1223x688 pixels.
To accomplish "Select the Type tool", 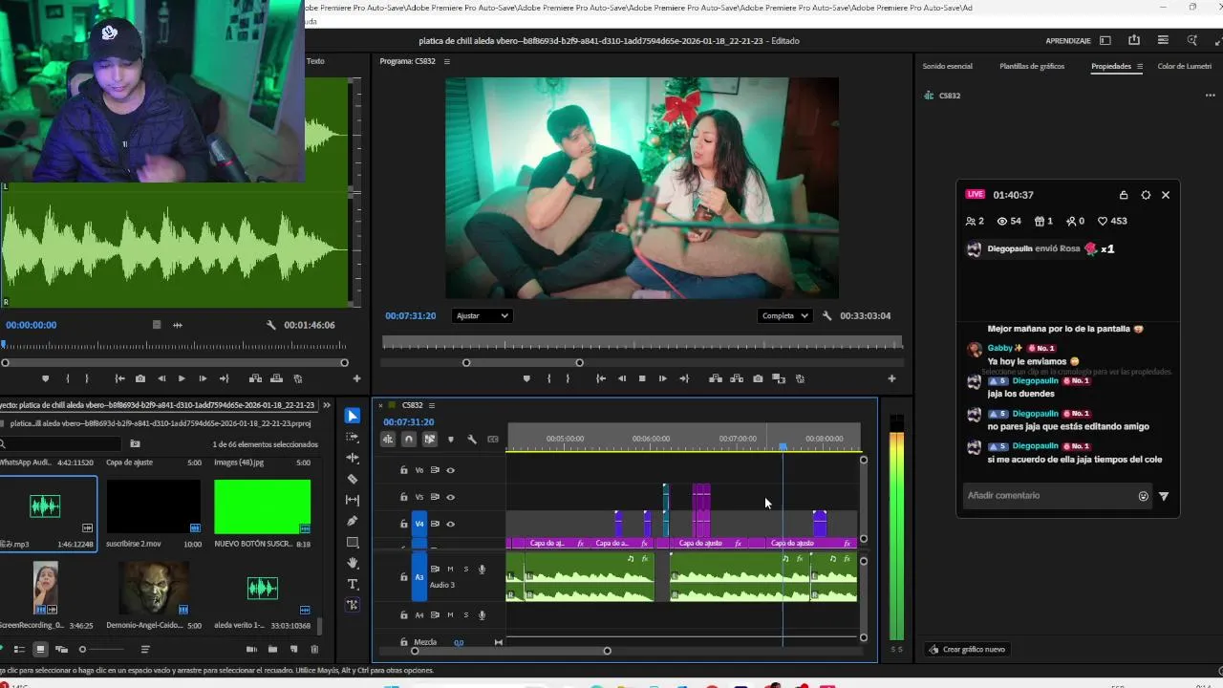I will (x=353, y=584).
